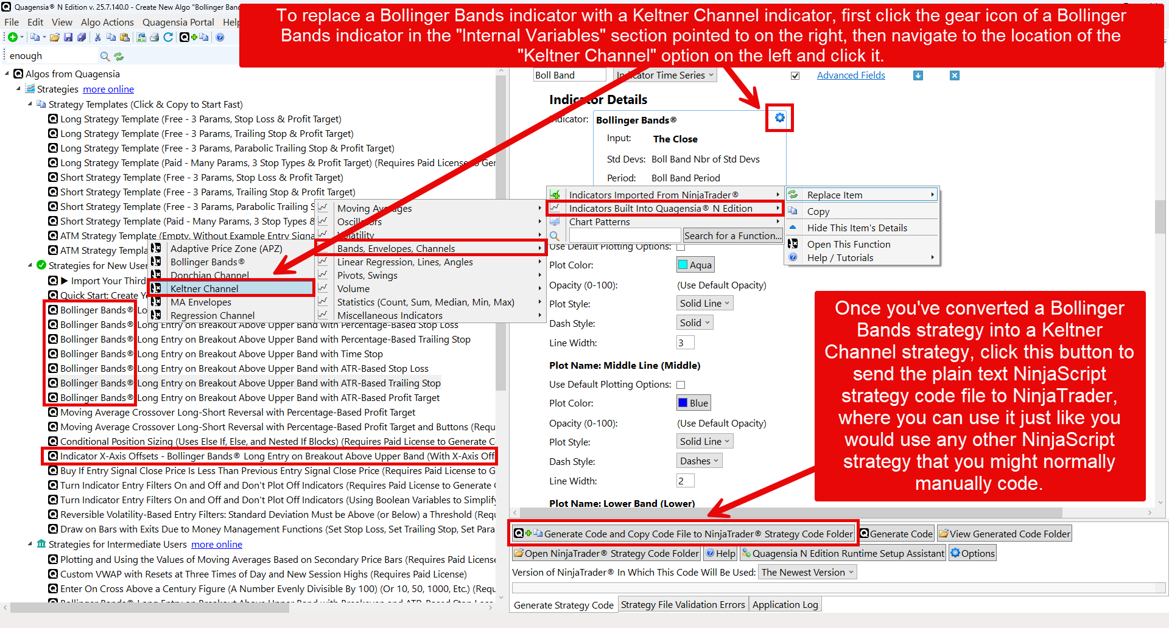Open The Newest Version dropdown
This screenshot has width=1169, height=628.
pos(807,572)
